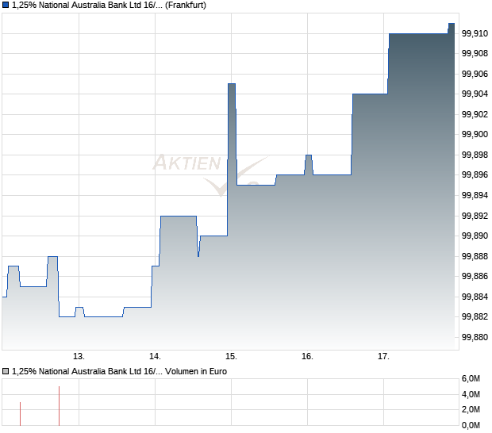
Task: Click the 99,880 price axis label
Action: (x=475, y=337)
